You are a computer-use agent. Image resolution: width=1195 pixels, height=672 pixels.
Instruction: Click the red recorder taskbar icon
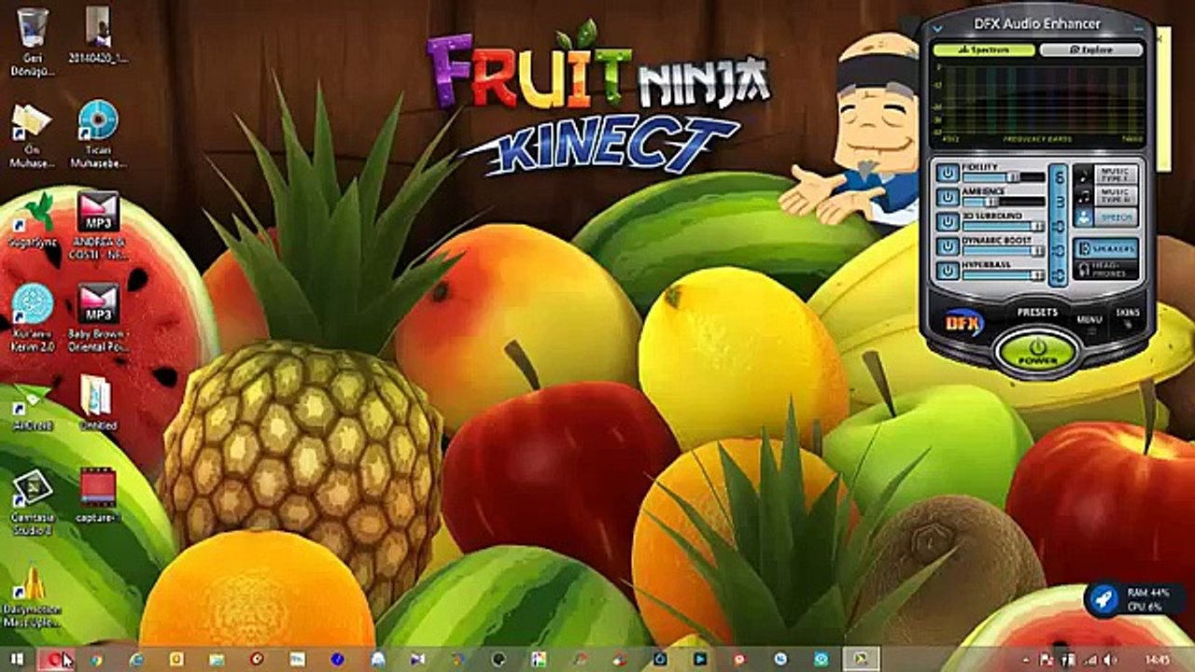coord(54,659)
